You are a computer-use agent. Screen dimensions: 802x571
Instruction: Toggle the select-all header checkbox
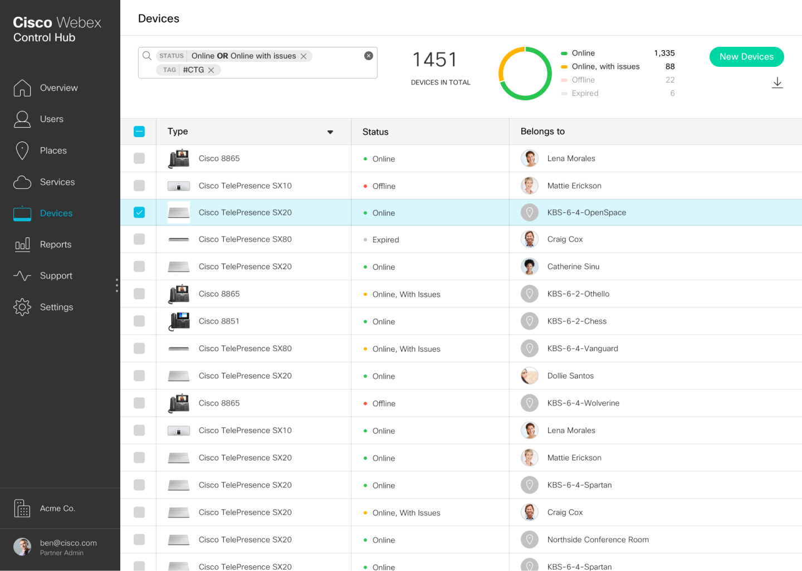(139, 131)
